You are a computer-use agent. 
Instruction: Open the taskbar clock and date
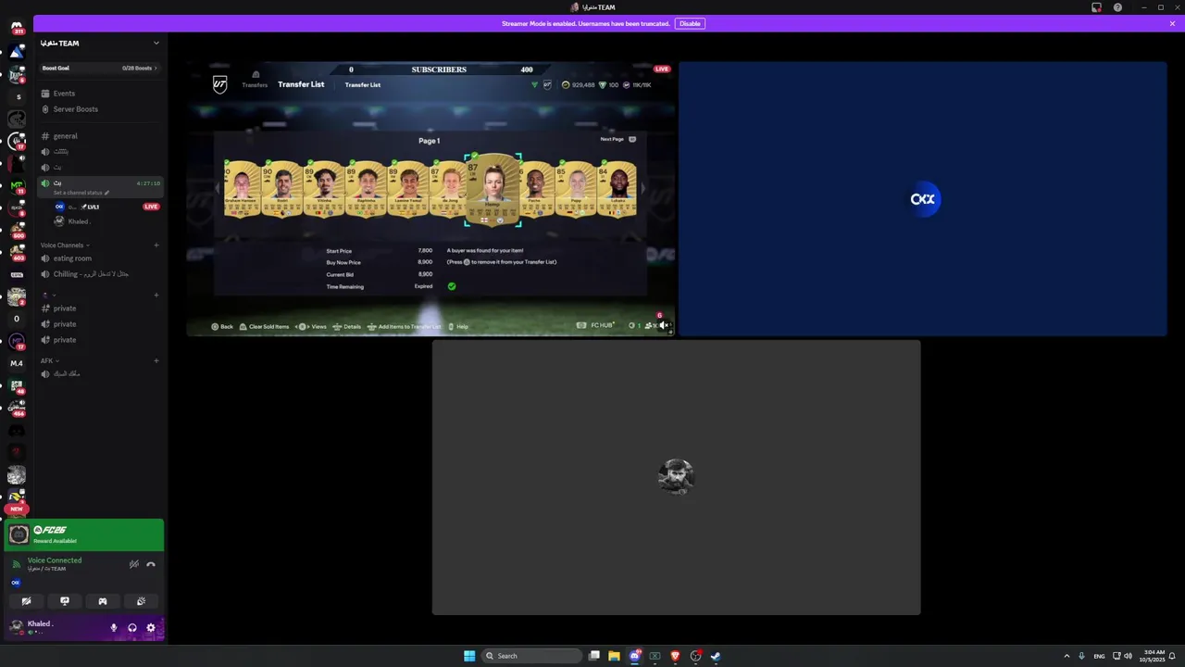point(1154,656)
